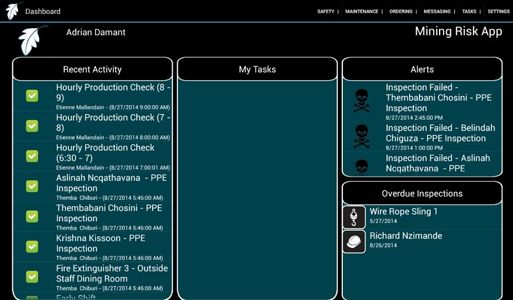The width and height of the screenshot is (513, 300).
Task: Click green checkmark for Hourly Production Check (8 - 9)
Action: 32,96
